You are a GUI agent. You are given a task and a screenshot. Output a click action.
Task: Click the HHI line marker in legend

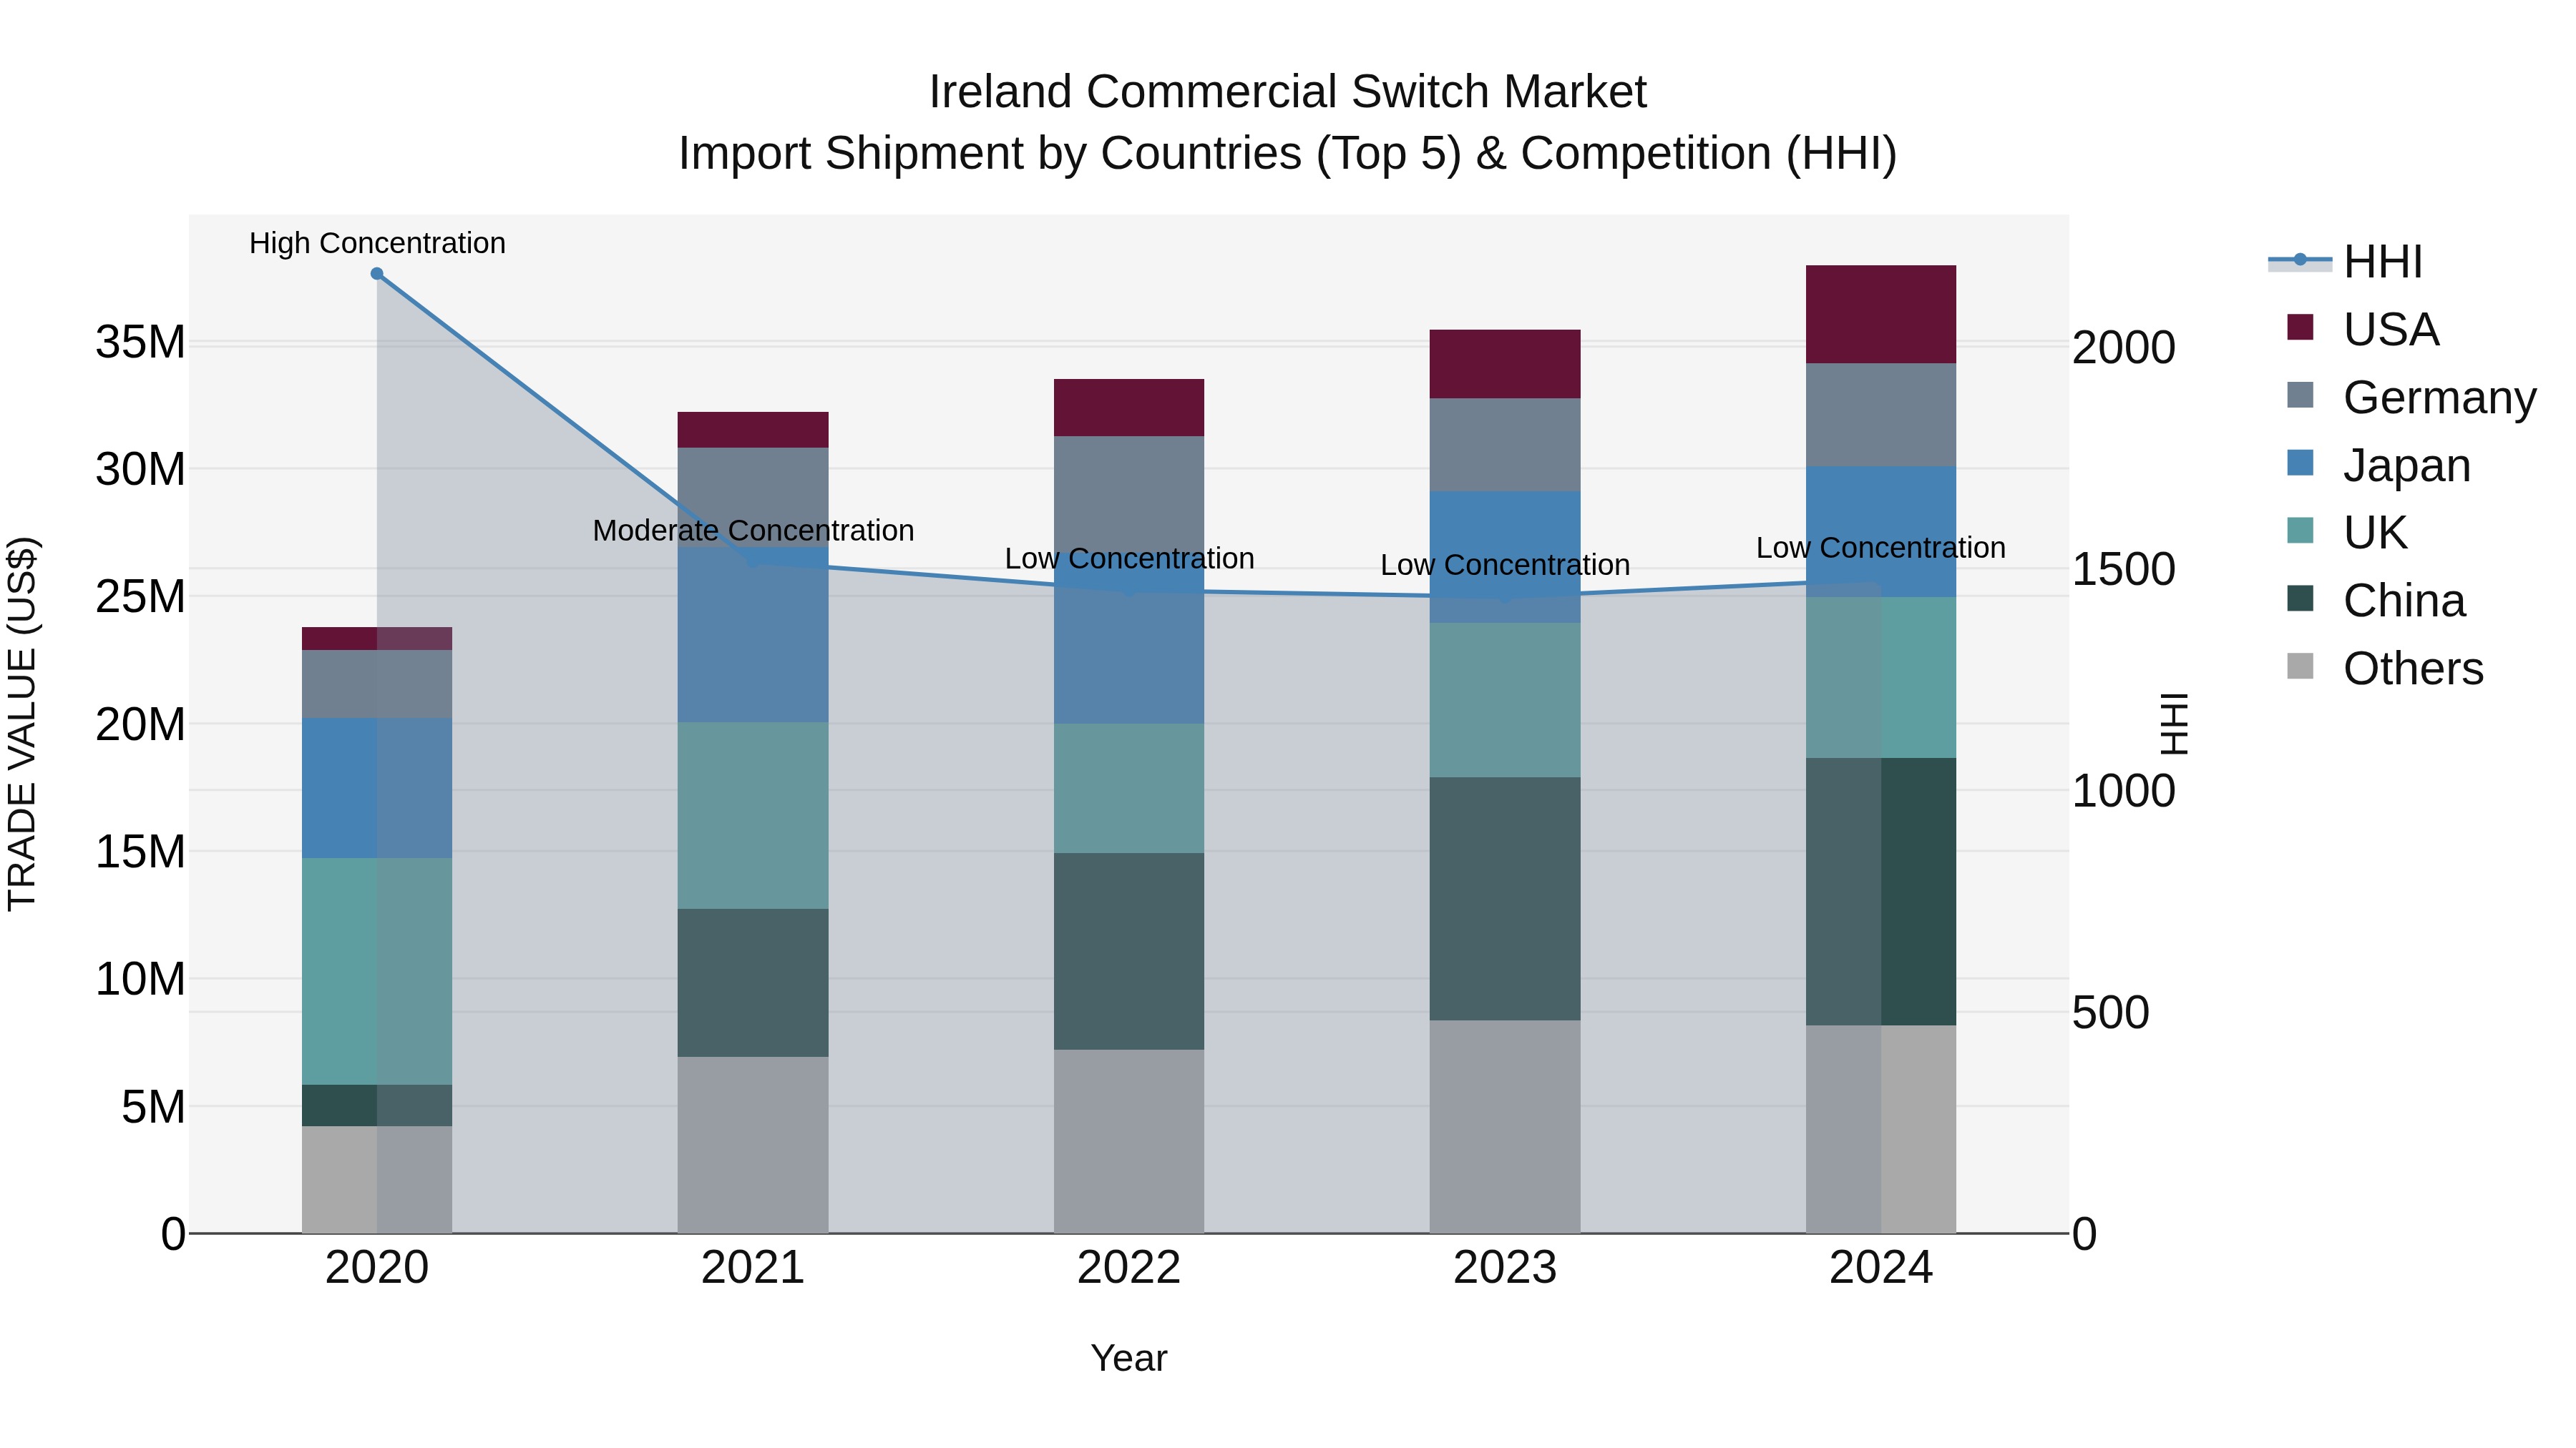pyautogui.click(x=2300, y=260)
